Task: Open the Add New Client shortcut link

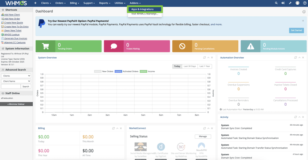Action: [x=12, y=14]
